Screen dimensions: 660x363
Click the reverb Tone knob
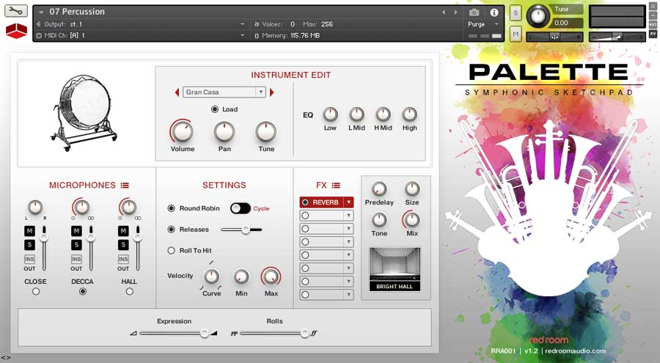click(379, 219)
